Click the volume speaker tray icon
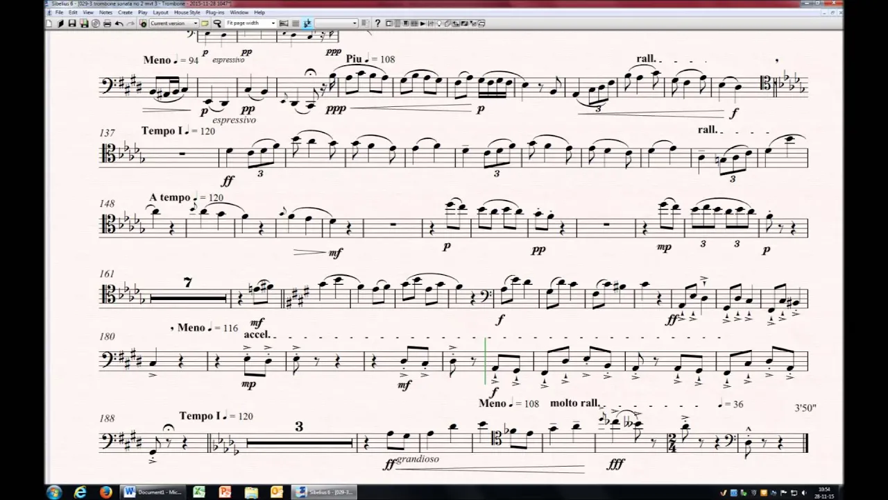 804,492
